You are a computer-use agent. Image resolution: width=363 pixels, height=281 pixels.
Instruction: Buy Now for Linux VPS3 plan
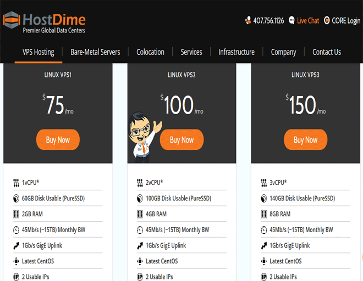(x=306, y=139)
